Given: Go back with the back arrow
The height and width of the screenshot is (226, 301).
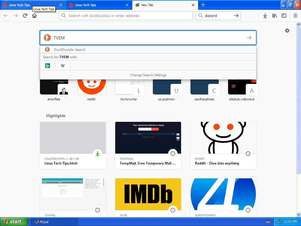Looking at the screenshot, I should [6, 16].
